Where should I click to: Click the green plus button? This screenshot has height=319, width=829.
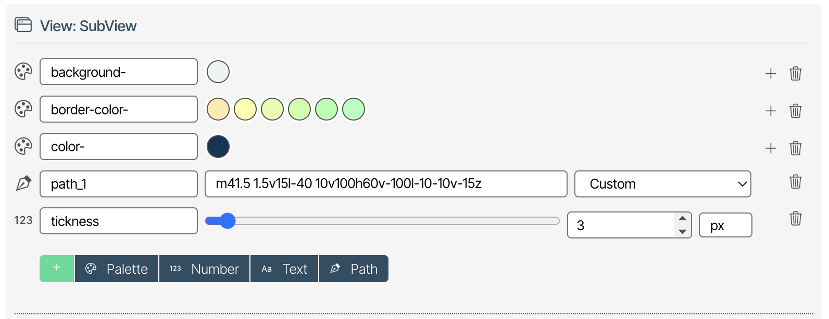click(x=57, y=269)
